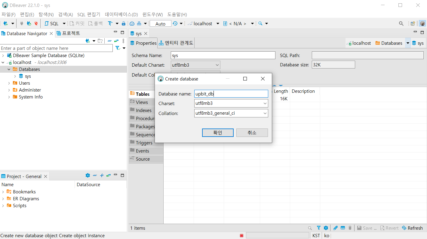Open the Default Charset utf8mb3 dropdown
This screenshot has height=239, width=427.
tap(195, 65)
